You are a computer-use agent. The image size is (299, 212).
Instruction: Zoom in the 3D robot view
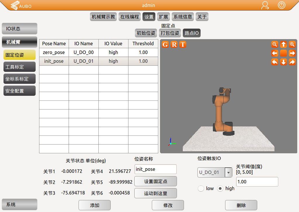(x=292, y=44)
